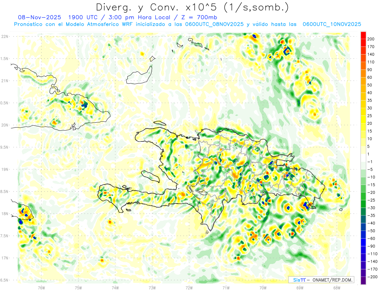This screenshot has width=378, height=292.
Task: Click the Gonâve Island outline west of Haiti
Action: [x=151, y=176]
